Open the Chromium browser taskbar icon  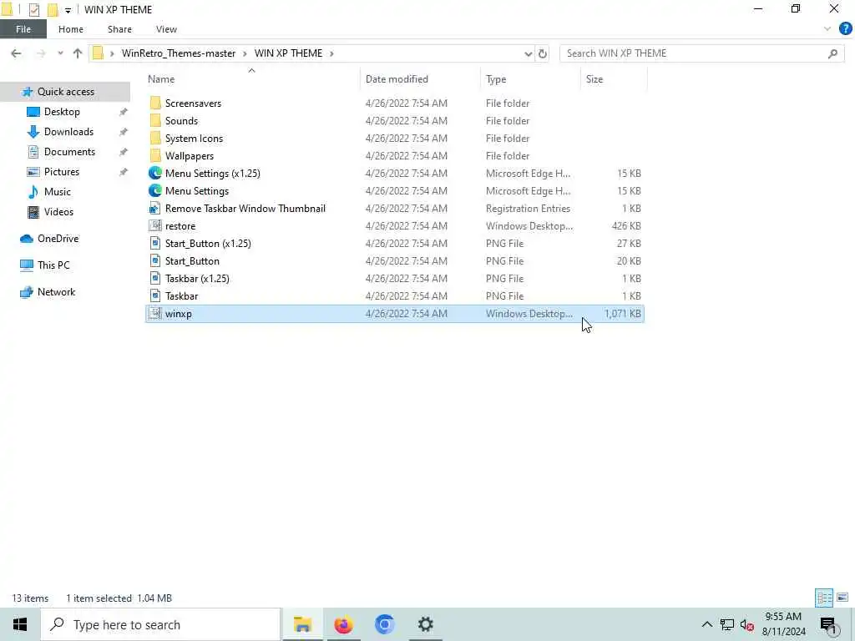click(x=384, y=624)
